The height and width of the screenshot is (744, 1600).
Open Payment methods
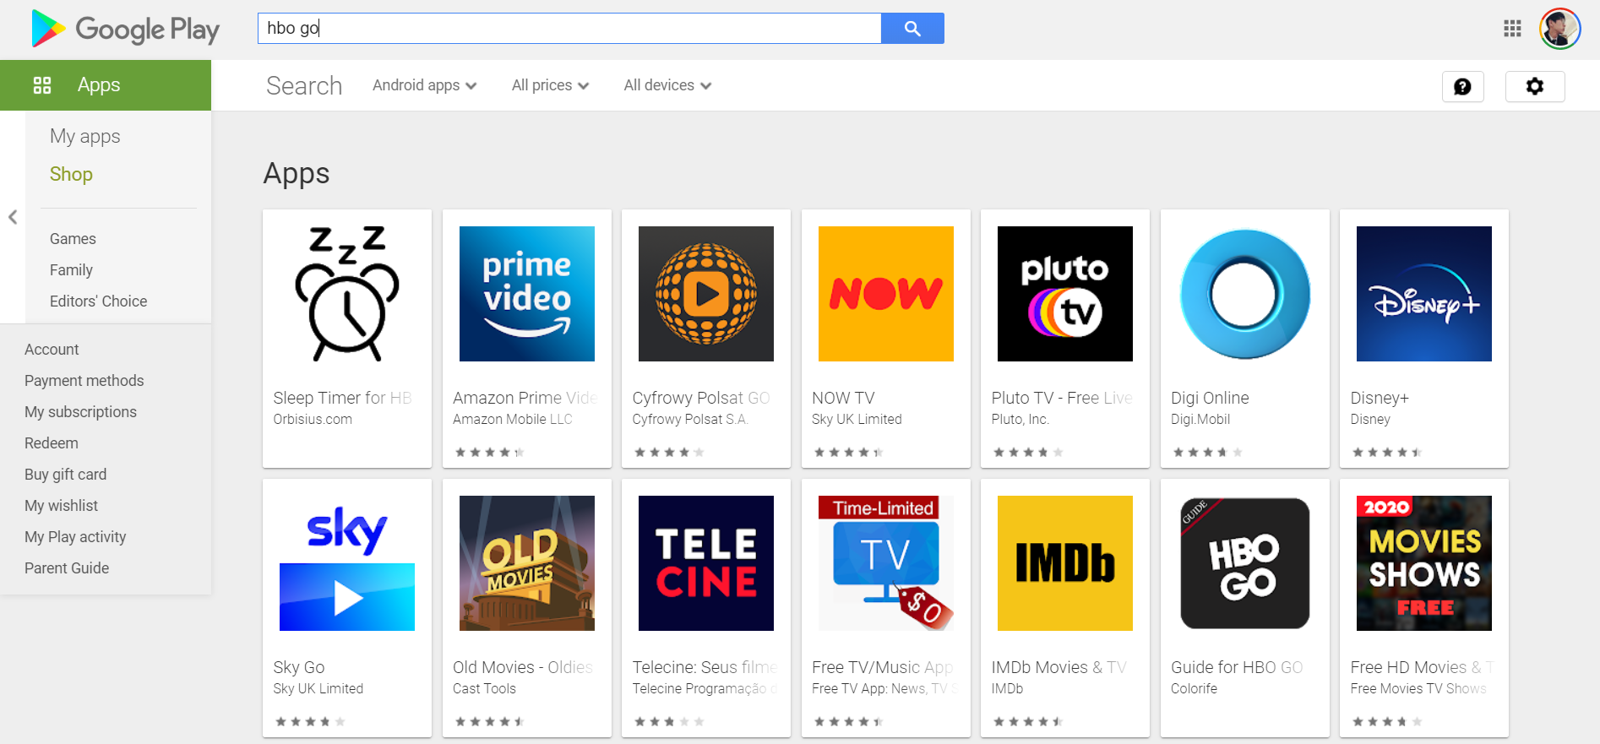(x=84, y=381)
